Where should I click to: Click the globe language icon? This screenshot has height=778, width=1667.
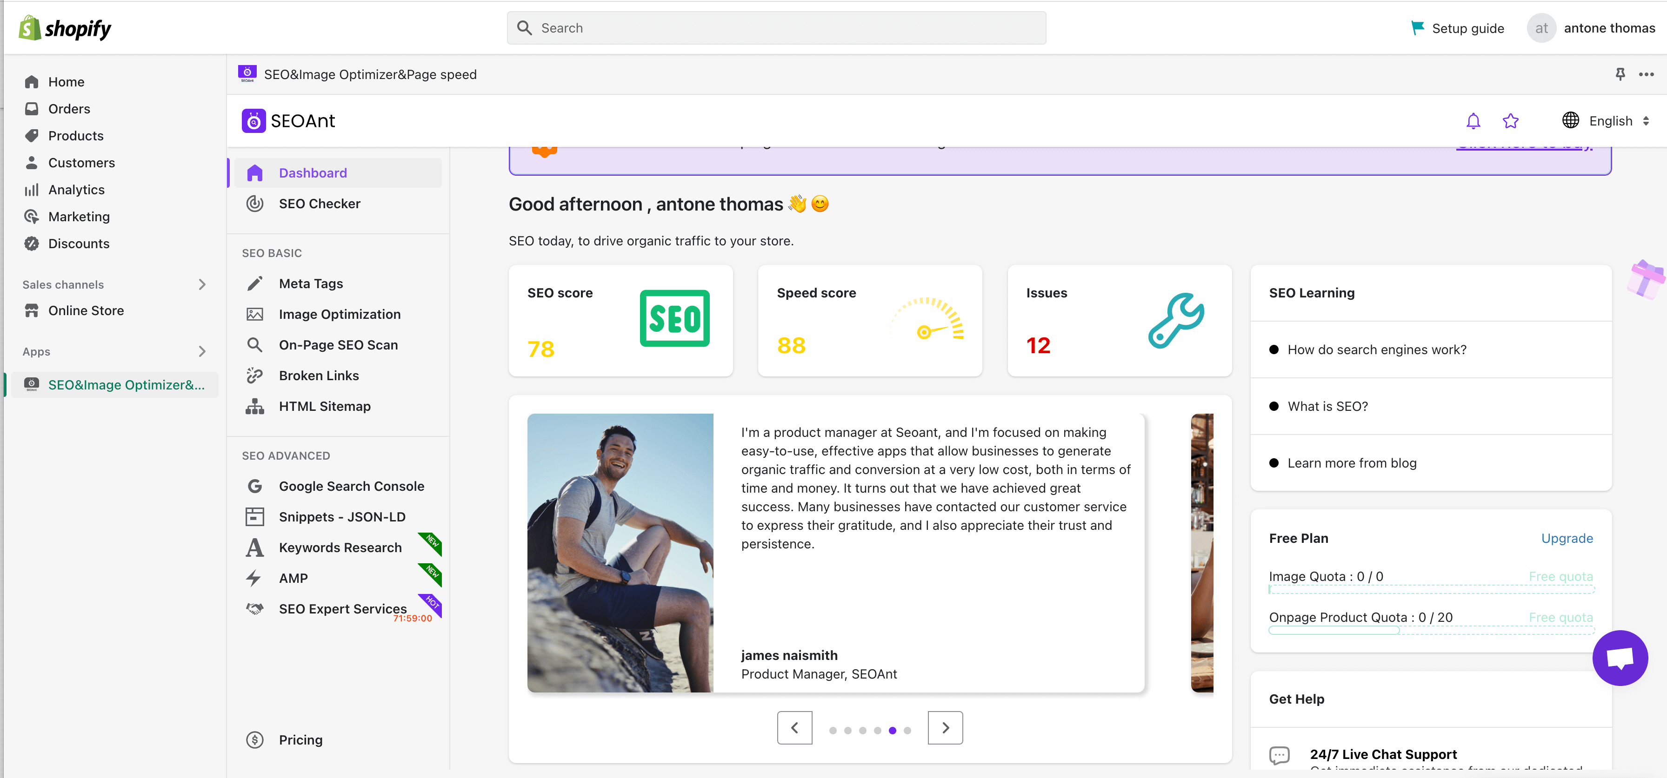click(1571, 120)
